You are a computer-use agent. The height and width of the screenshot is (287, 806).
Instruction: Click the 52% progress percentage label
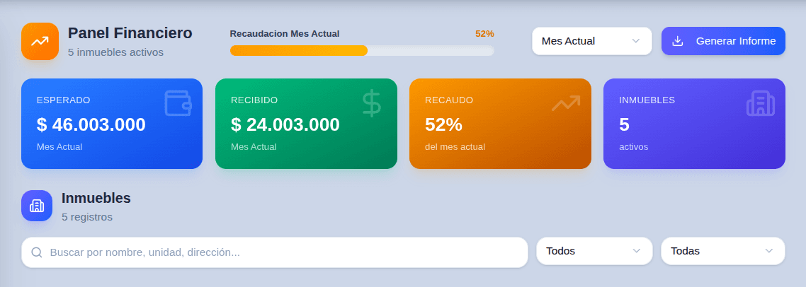[x=484, y=33]
